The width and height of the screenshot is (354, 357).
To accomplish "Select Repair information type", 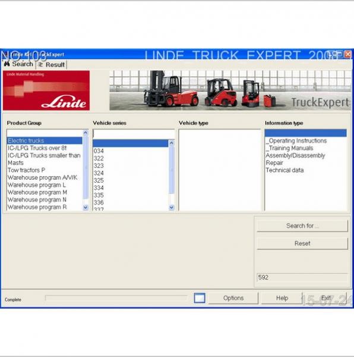I will point(306,163).
